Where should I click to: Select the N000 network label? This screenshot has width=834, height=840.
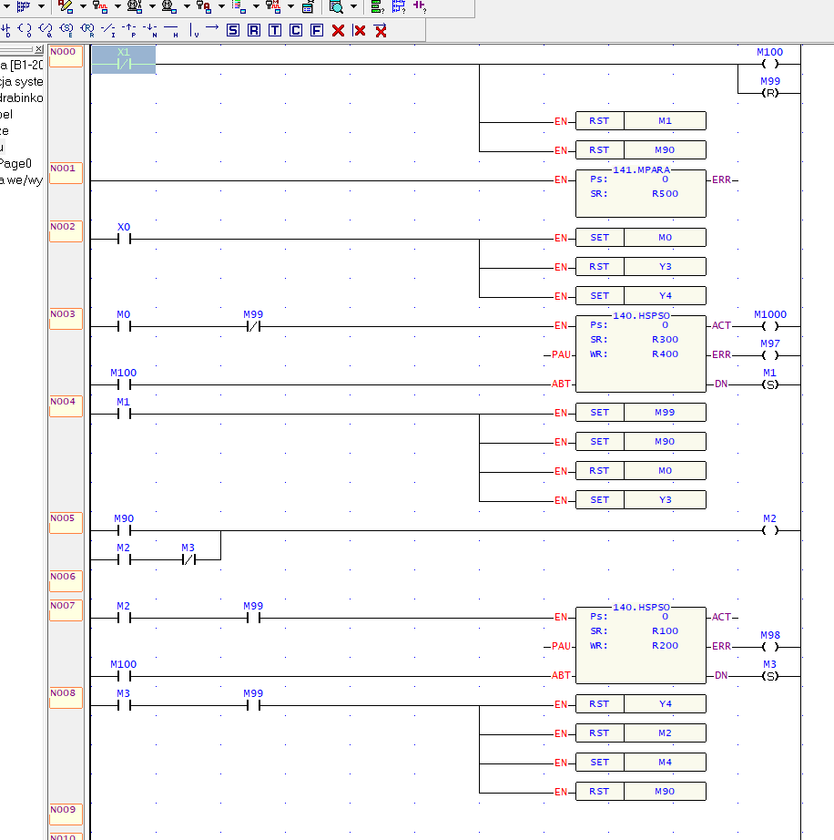tap(66, 56)
